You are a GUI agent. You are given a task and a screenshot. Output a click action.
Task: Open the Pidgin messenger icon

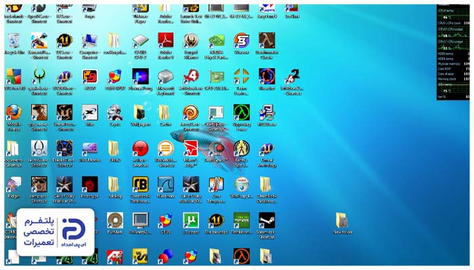click(x=14, y=184)
